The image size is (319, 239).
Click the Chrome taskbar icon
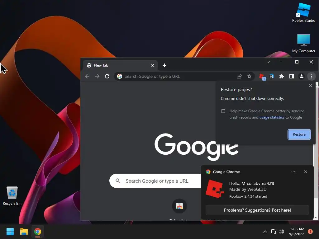coord(38,232)
